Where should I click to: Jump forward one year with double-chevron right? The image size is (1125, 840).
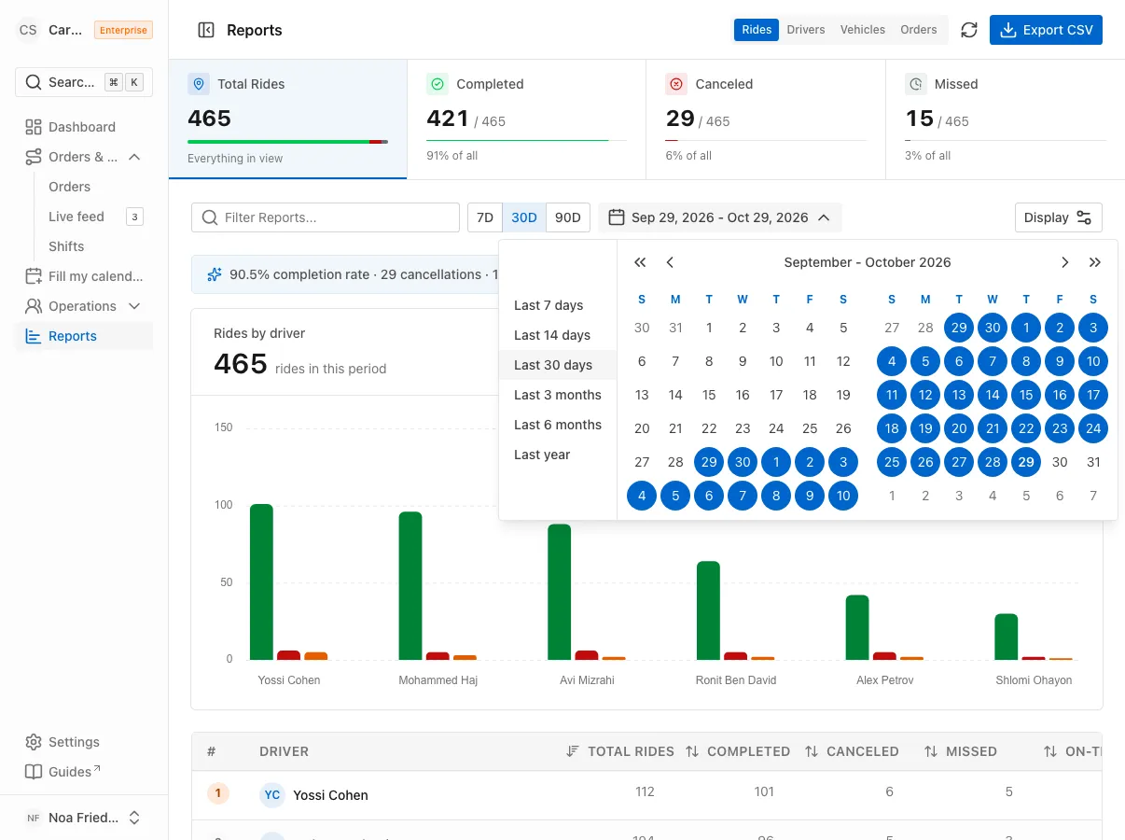click(1095, 262)
